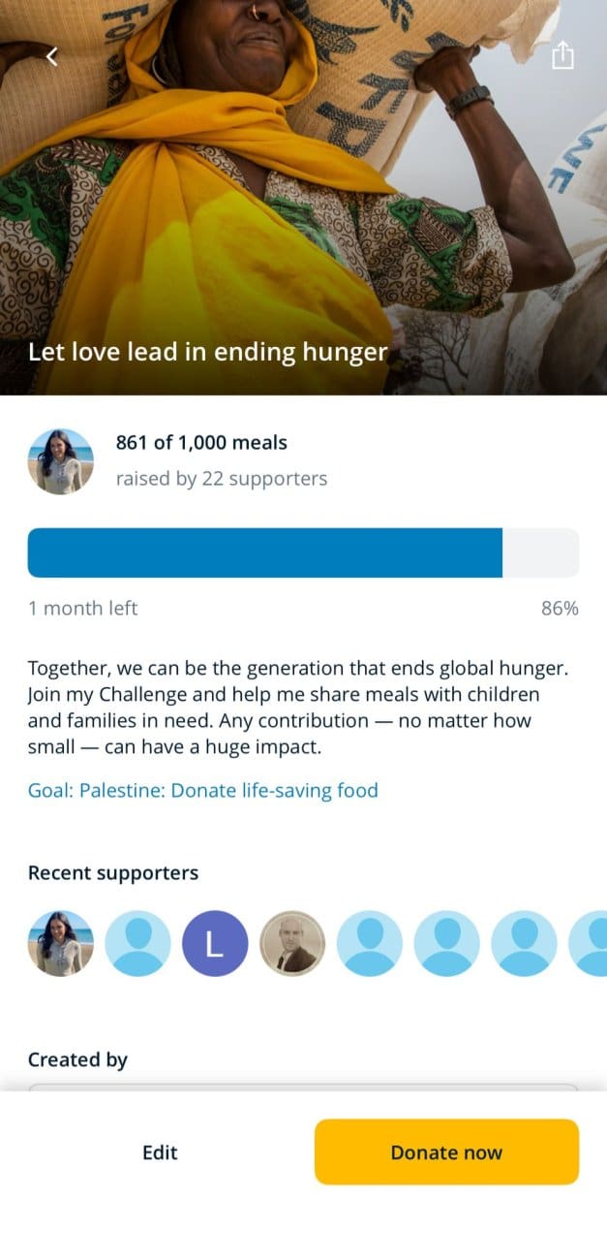The image size is (607, 1260).
Task: Tap the organizer avatar beside meals count
Action: [61, 461]
